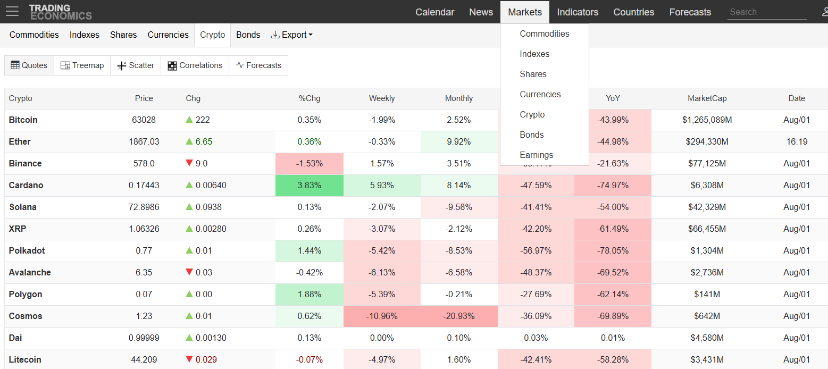
Task: Click the user account icon
Action: 825,12
